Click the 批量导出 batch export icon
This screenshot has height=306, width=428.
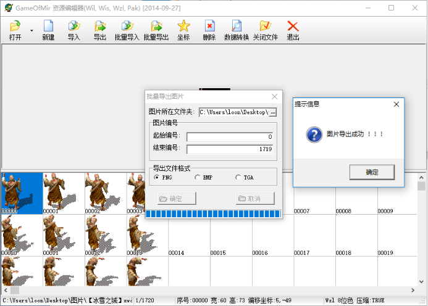[156, 30]
